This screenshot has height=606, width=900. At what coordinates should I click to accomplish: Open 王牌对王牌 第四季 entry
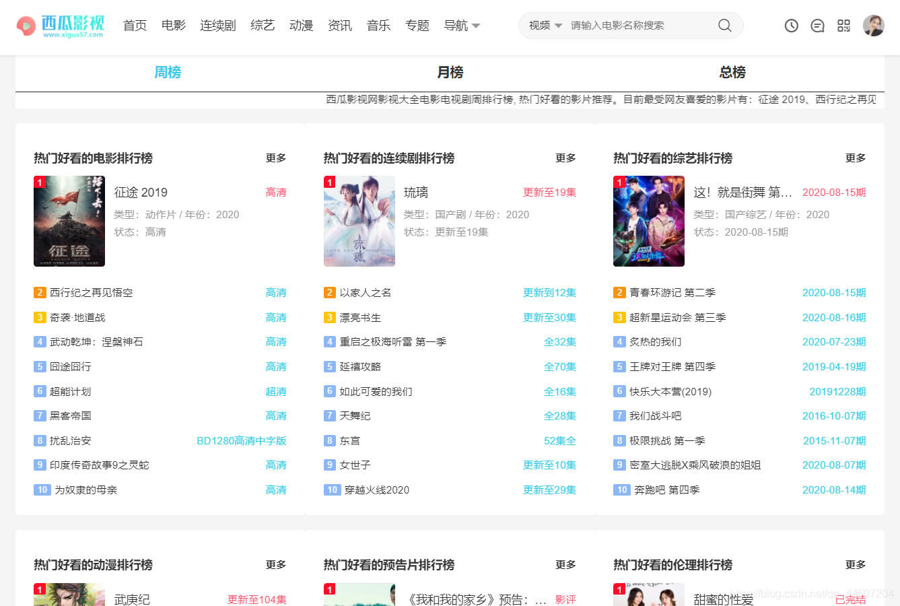coord(672,366)
